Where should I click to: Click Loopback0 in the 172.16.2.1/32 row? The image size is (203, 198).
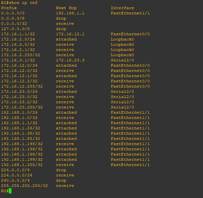[x=122, y=50]
